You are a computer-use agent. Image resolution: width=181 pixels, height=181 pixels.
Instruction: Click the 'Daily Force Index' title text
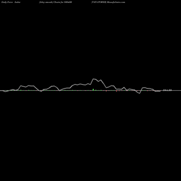[x=11, y=2]
